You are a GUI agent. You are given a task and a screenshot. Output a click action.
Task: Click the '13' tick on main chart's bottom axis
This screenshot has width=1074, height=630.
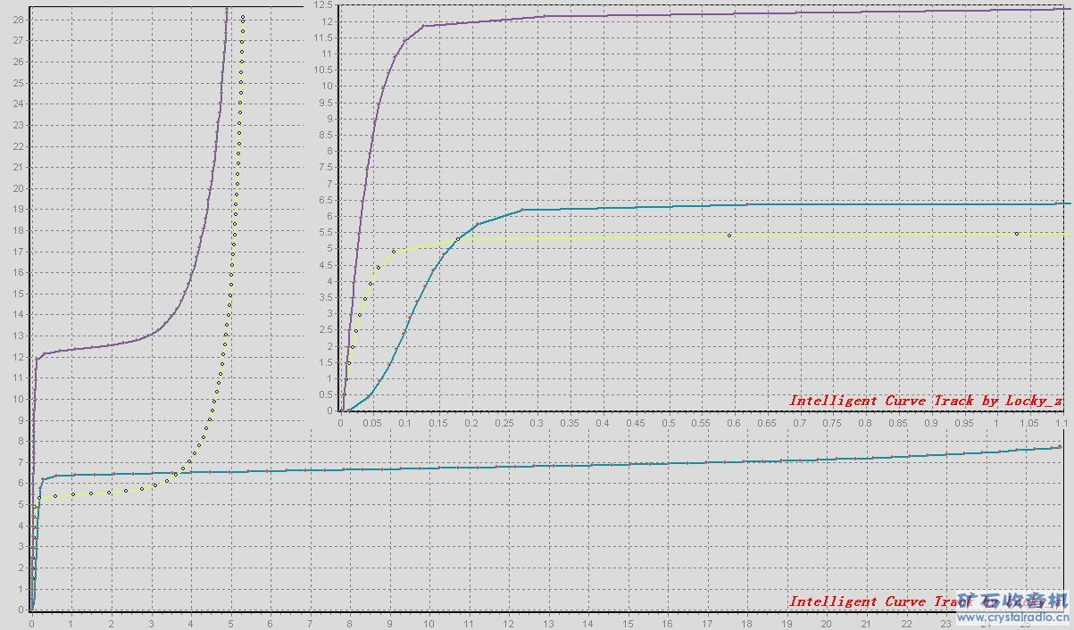click(548, 624)
